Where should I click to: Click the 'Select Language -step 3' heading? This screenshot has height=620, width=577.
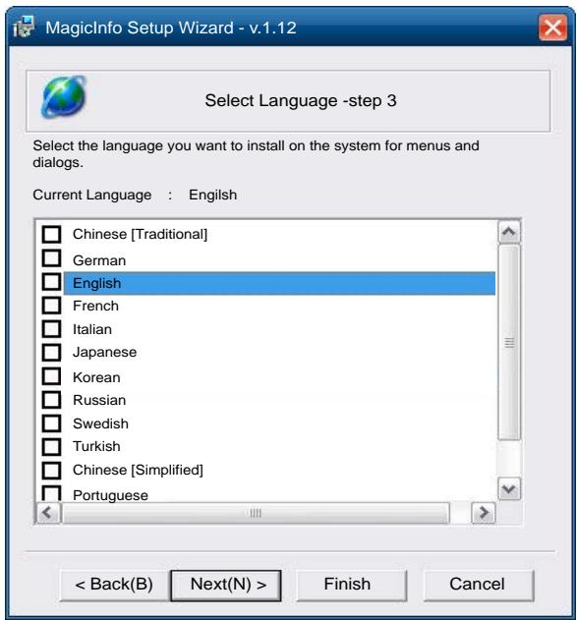click(x=301, y=101)
